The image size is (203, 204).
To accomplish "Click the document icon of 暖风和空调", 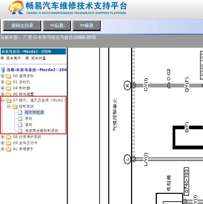I will [x=20, y=112].
